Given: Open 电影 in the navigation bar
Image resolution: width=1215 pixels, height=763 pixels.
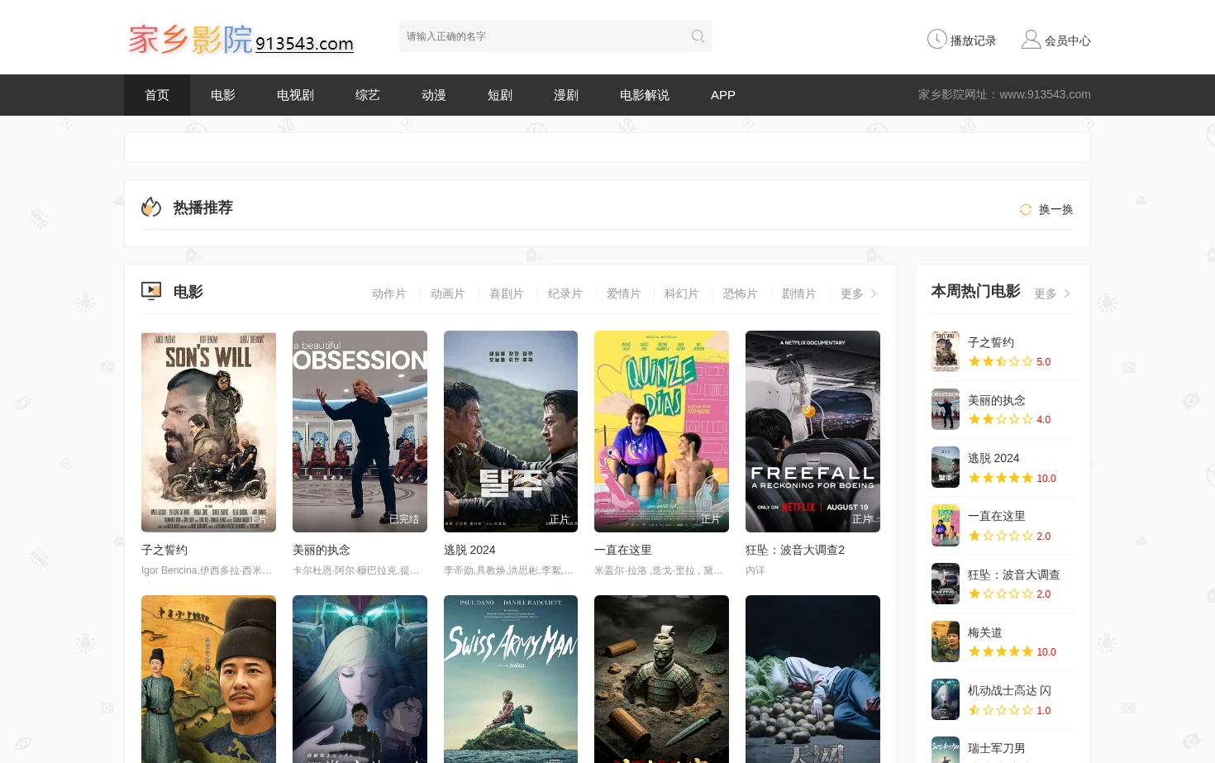Looking at the screenshot, I should coord(223,95).
